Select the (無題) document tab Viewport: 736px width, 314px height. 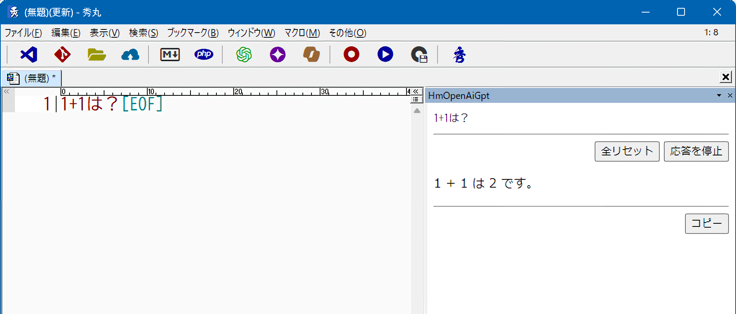tap(32, 78)
